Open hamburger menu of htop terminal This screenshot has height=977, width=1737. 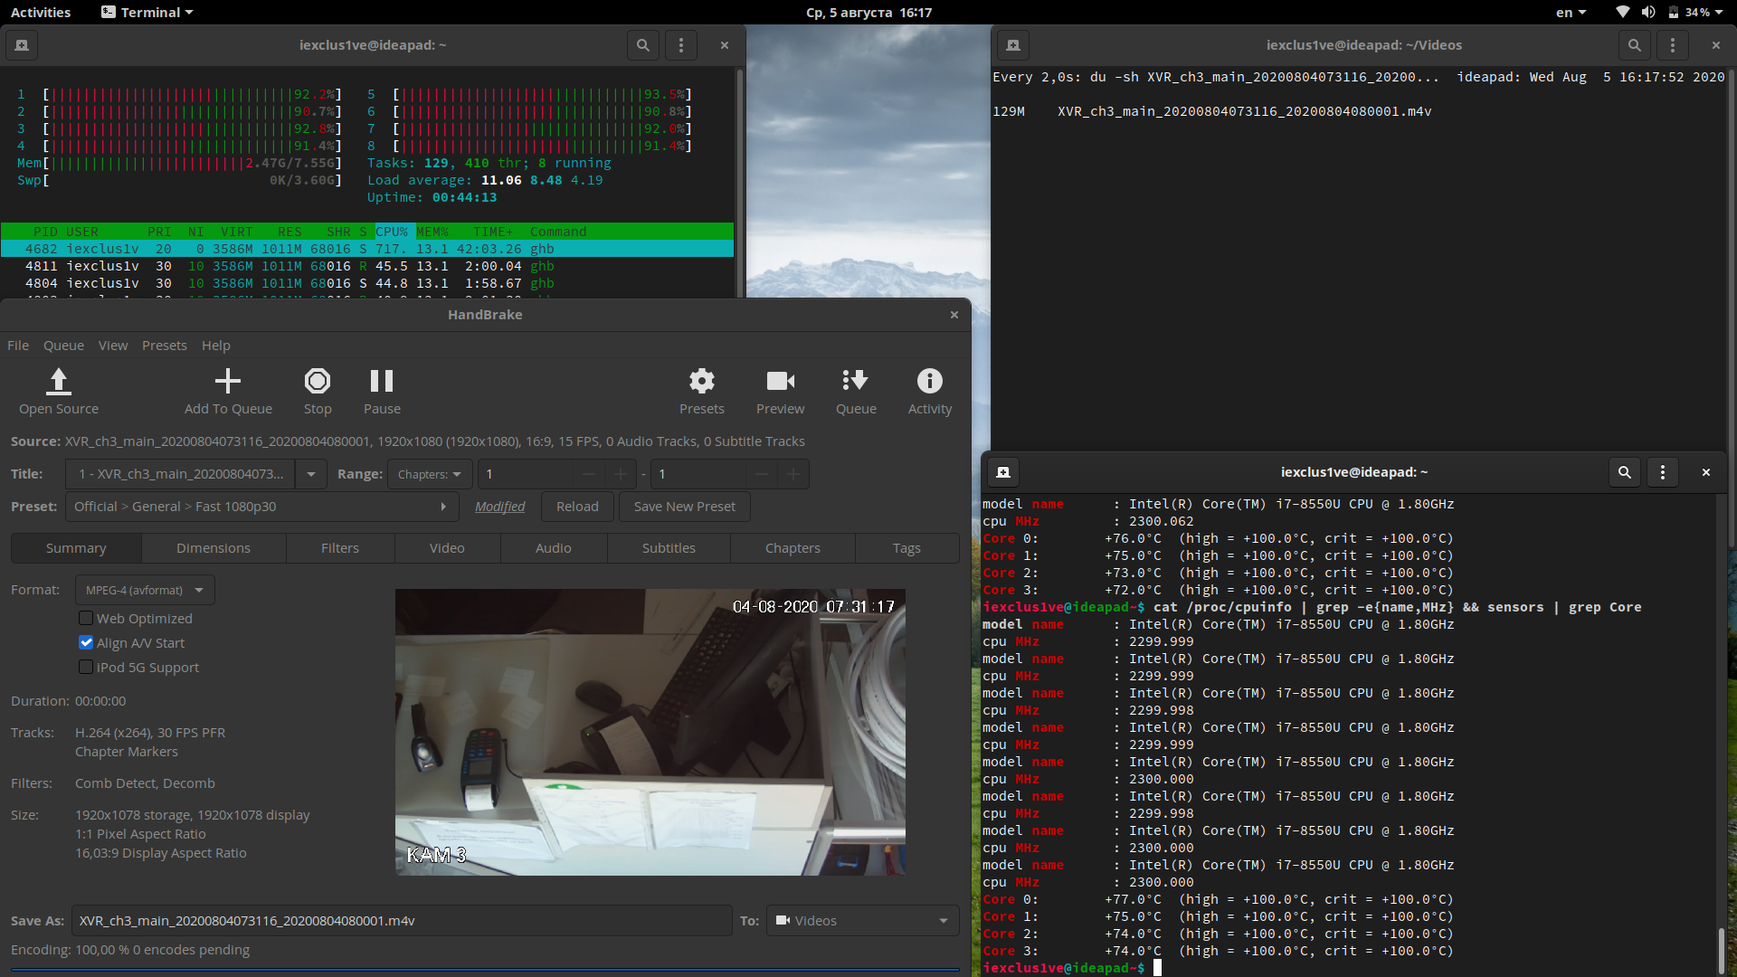pyautogui.click(x=681, y=45)
